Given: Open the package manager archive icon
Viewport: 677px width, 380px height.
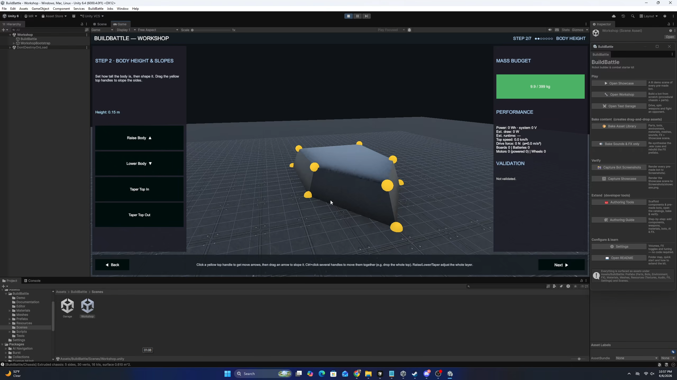Looking at the screenshot, I should click(74, 16).
